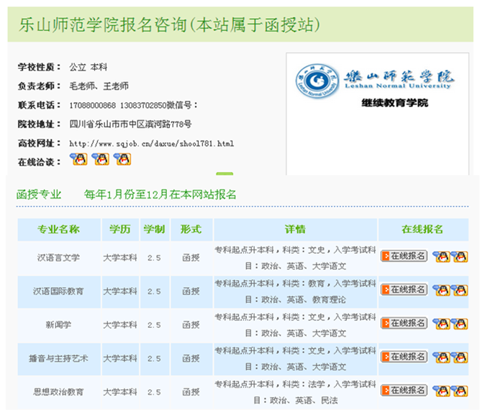Click the 公立 本科 school type text

tap(89, 68)
